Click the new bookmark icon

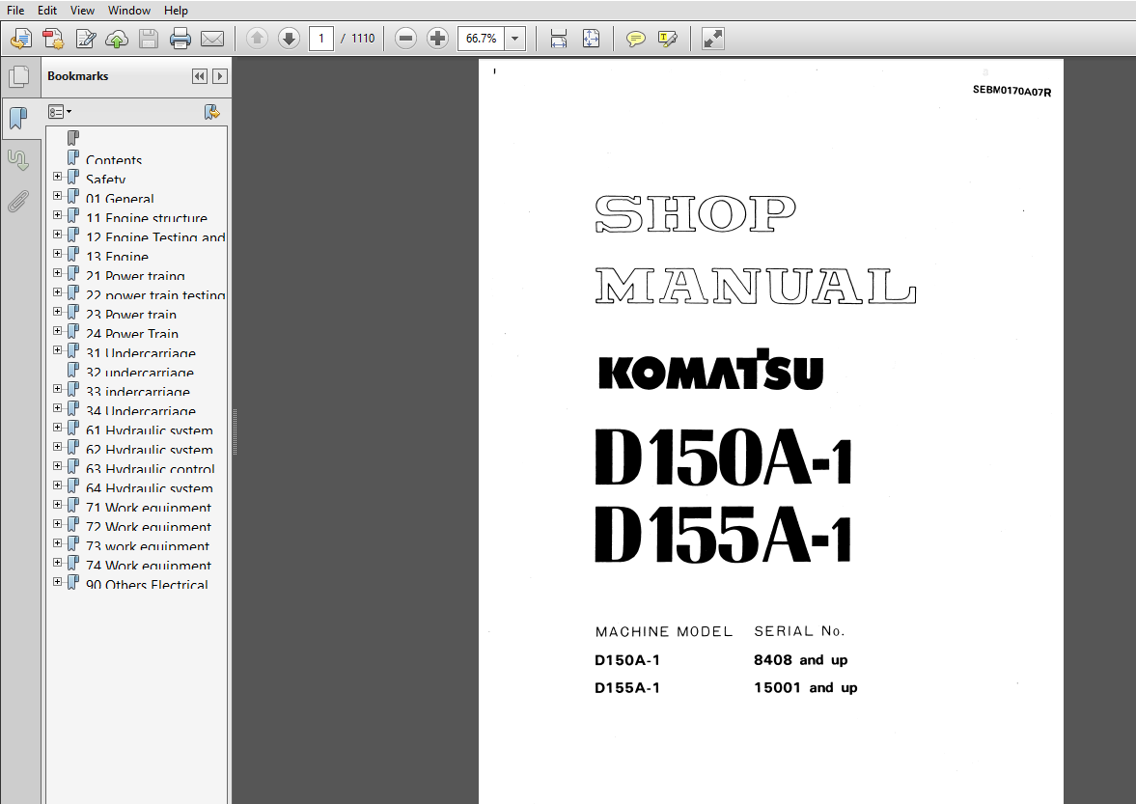click(x=211, y=112)
